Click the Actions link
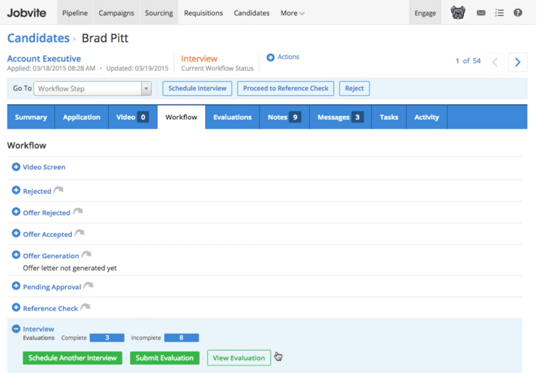The height and width of the screenshot is (373, 559). pos(288,57)
